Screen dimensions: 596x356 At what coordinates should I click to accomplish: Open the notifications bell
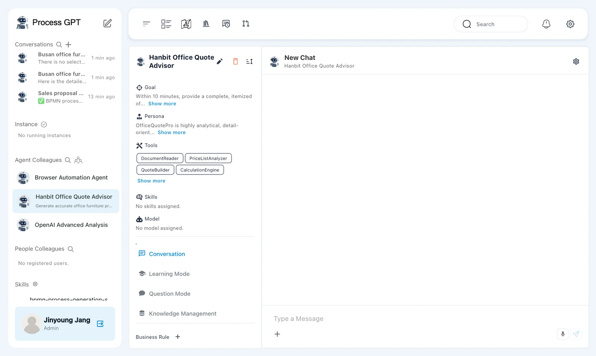[x=546, y=24]
